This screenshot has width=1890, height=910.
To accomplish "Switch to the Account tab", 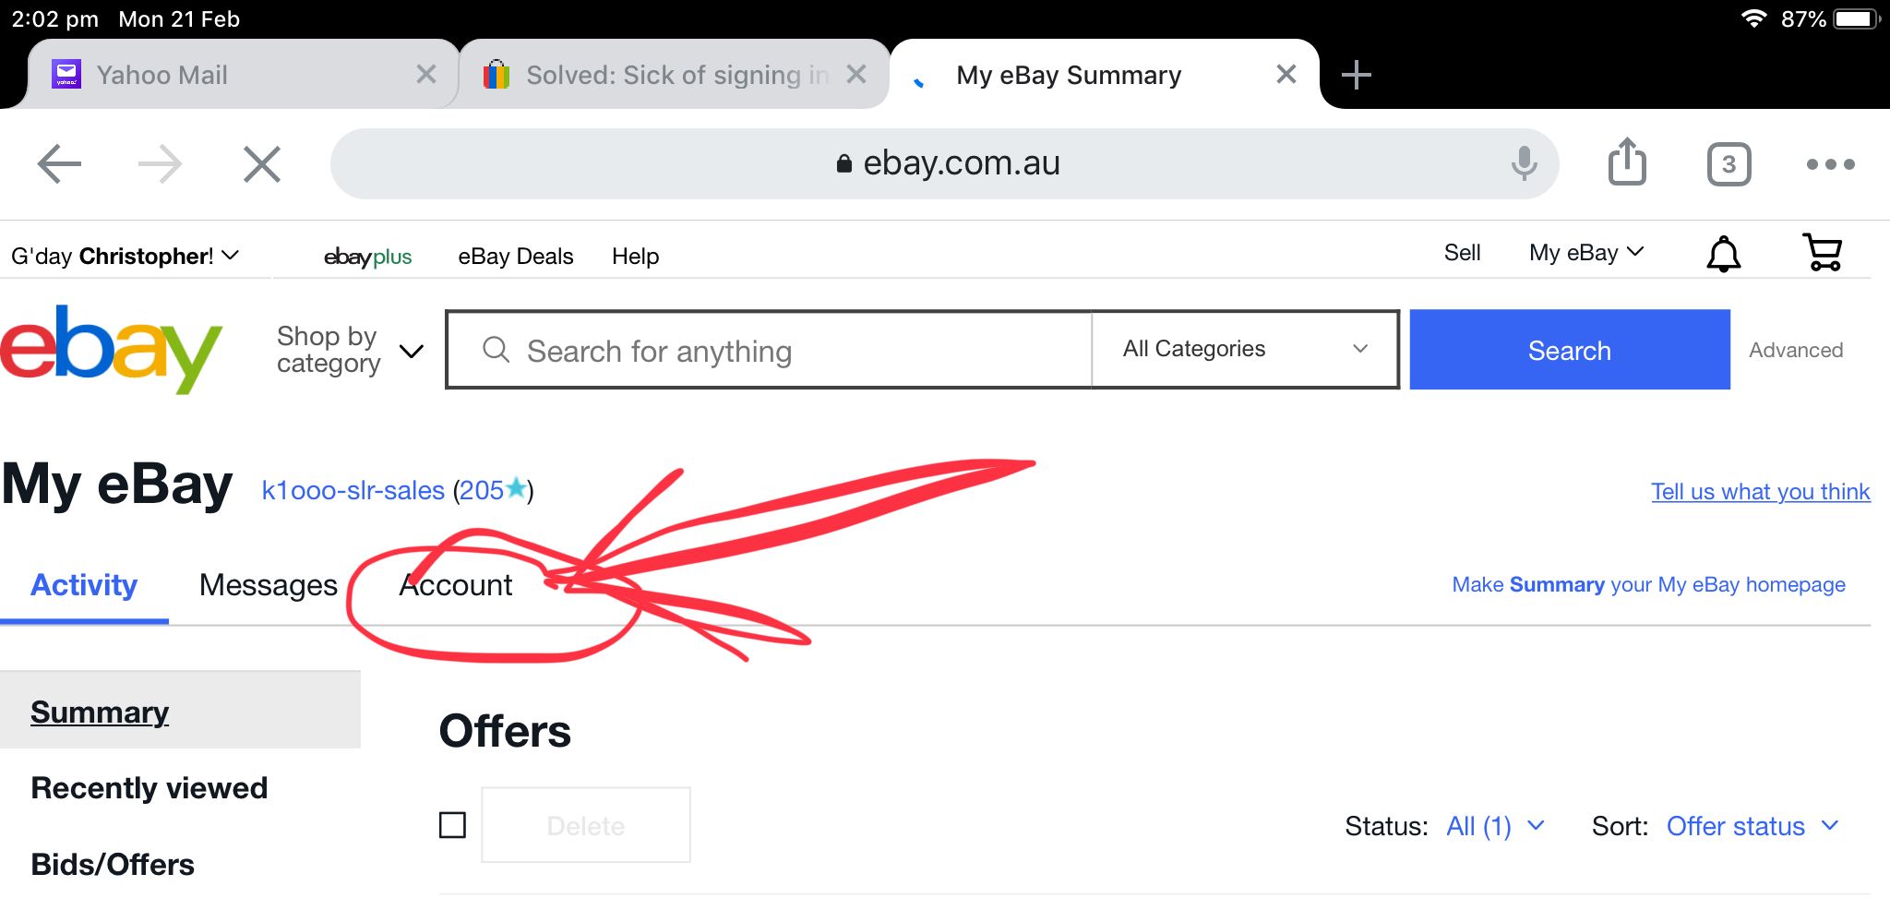I will tap(455, 585).
